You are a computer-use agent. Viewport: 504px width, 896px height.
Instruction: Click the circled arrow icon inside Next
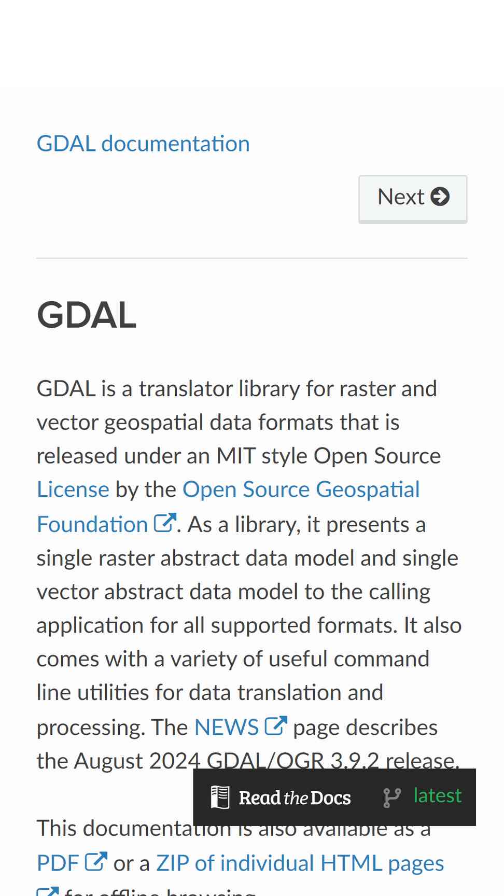[440, 197]
